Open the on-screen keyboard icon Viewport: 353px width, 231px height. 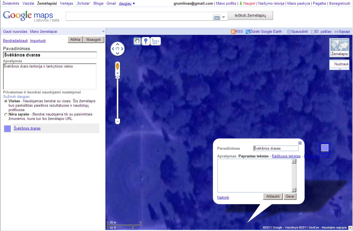tap(217, 18)
